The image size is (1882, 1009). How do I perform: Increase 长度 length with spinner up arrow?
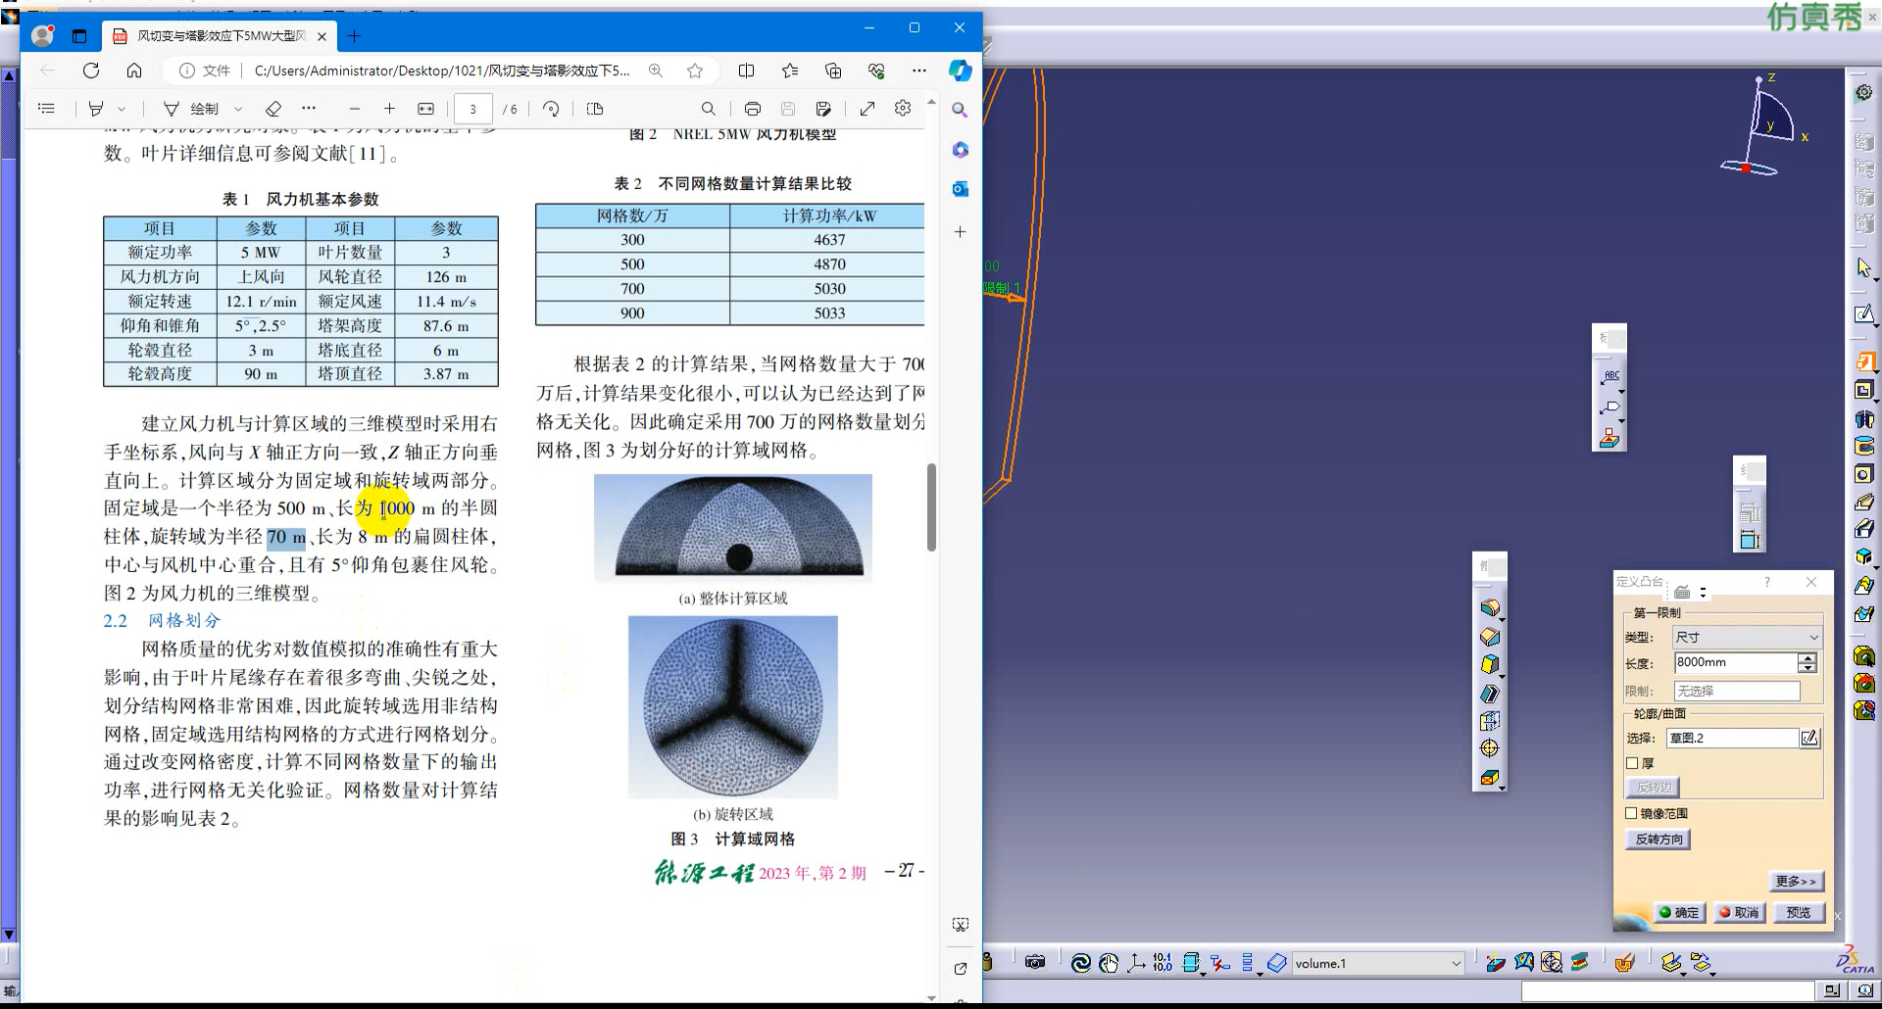pyautogui.click(x=1808, y=657)
